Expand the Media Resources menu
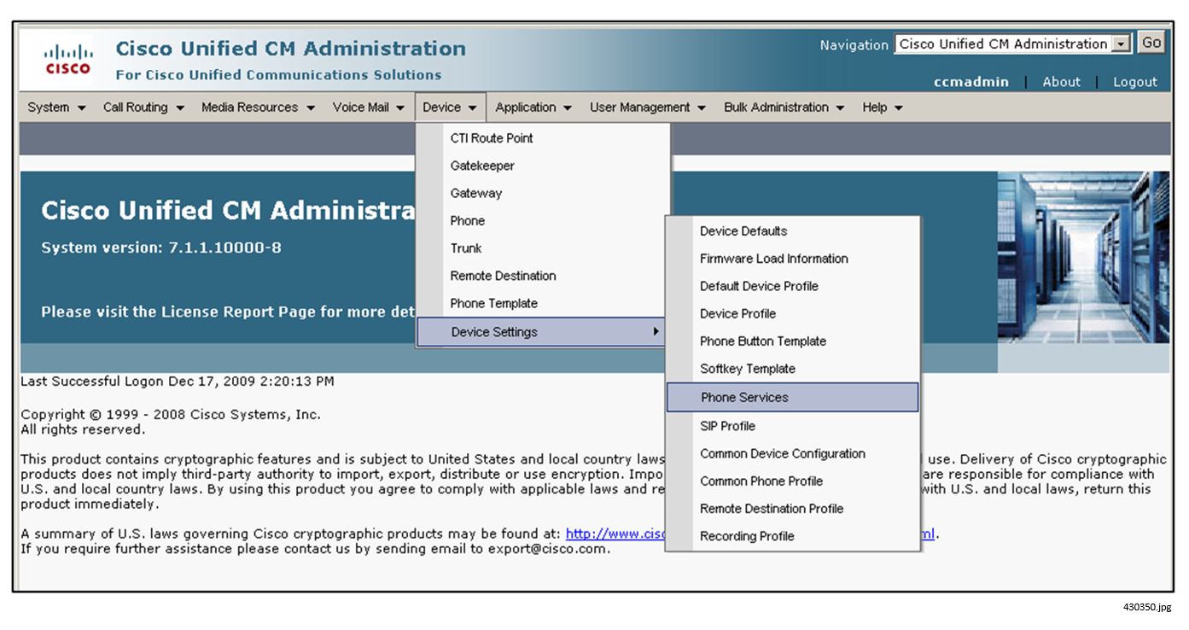Screen dimensions: 1189x630 (x=259, y=108)
